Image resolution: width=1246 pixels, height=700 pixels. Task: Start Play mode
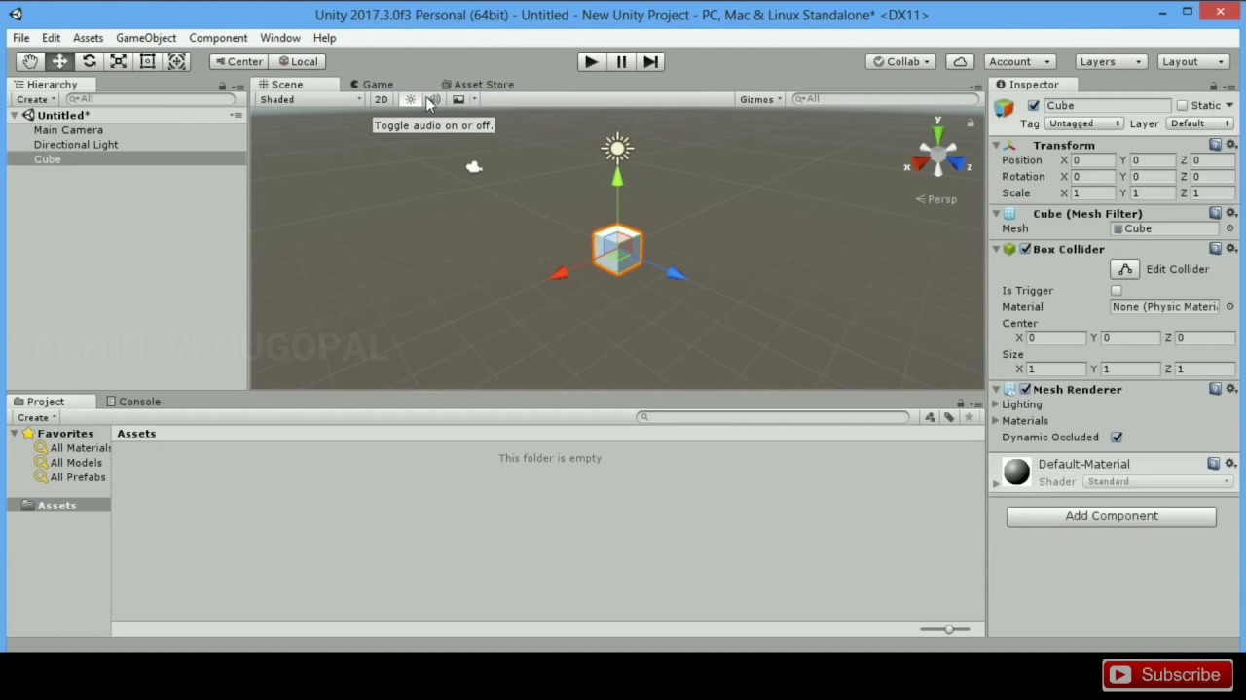(591, 61)
